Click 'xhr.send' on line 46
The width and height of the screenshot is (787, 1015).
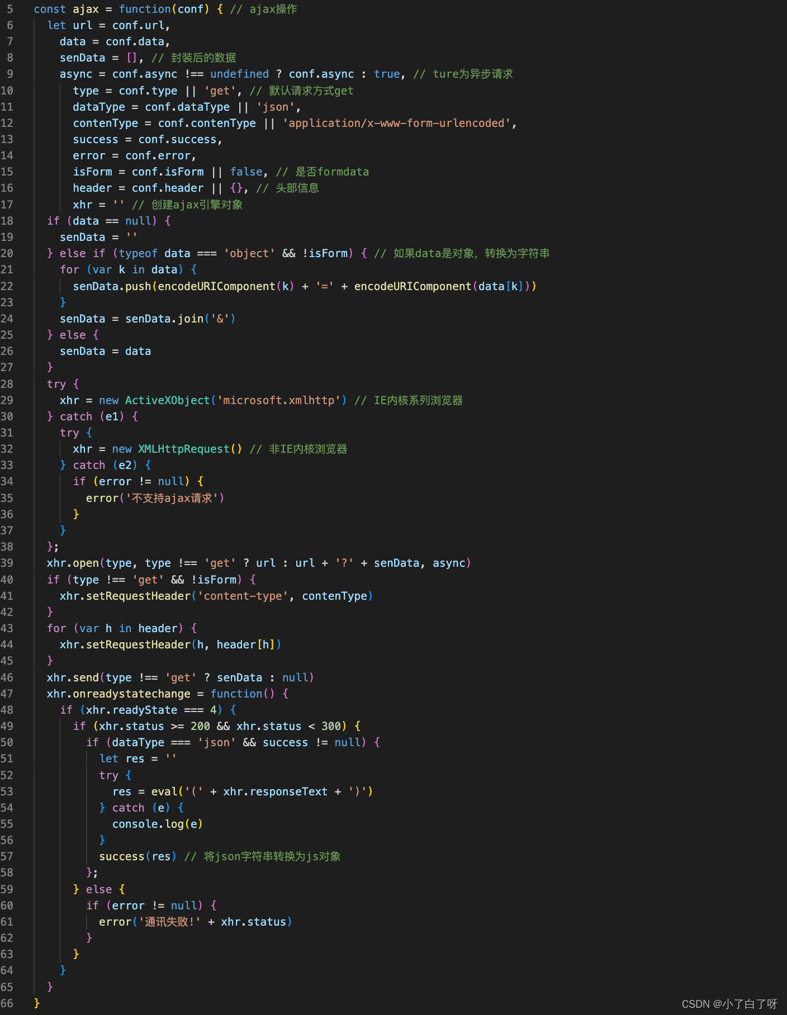73,678
